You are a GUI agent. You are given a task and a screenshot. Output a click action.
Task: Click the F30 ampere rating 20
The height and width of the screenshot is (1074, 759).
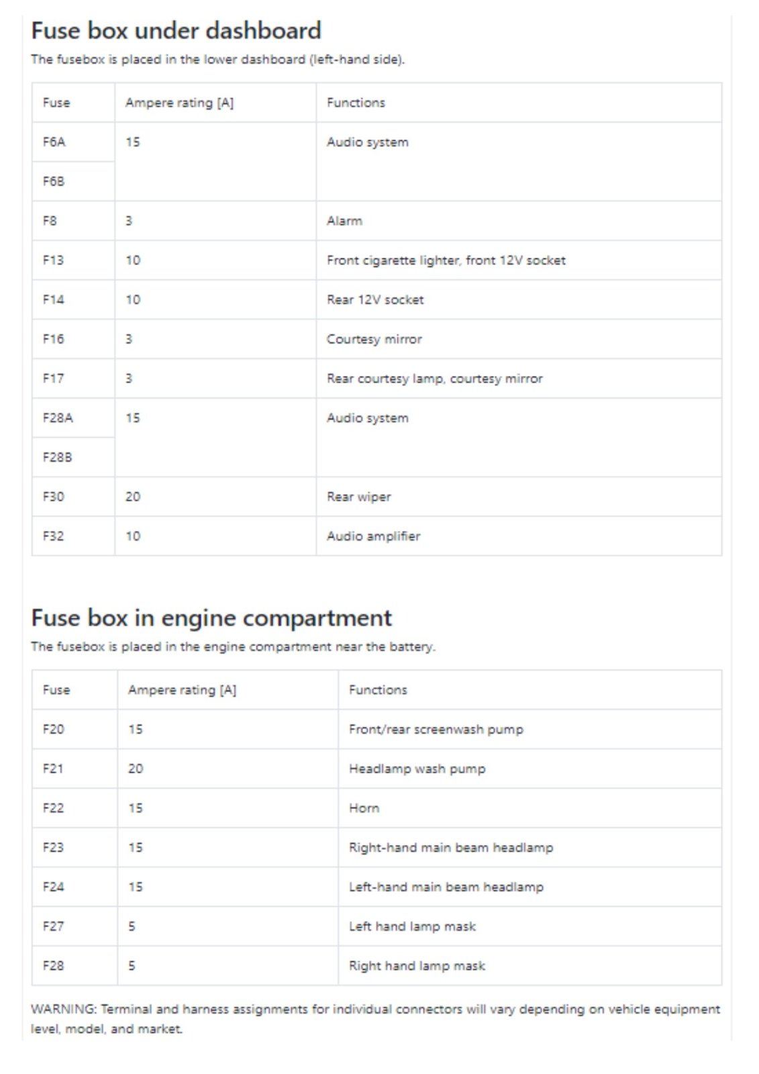(x=133, y=497)
